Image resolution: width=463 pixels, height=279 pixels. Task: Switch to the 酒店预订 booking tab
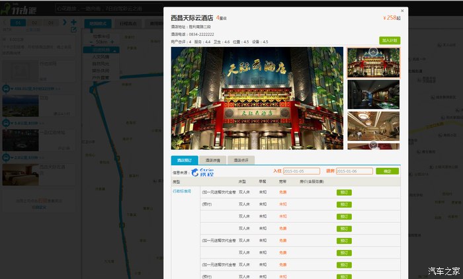(184, 160)
